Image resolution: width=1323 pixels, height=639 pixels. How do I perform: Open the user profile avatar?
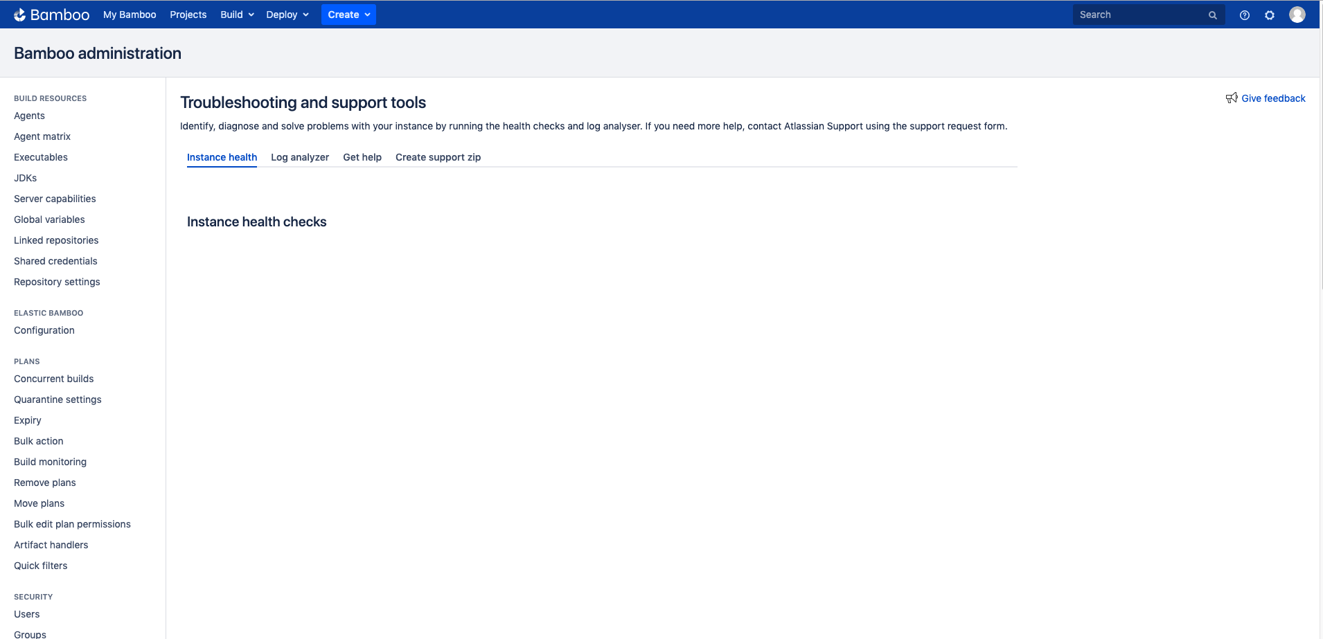point(1297,15)
